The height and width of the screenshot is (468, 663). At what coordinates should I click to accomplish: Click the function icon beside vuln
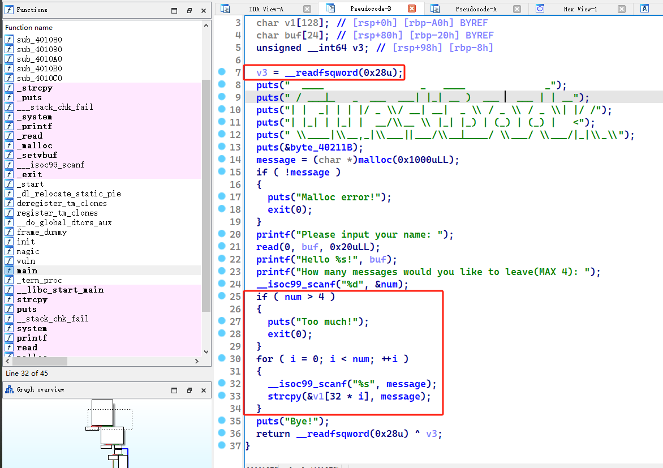[x=9, y=261]
